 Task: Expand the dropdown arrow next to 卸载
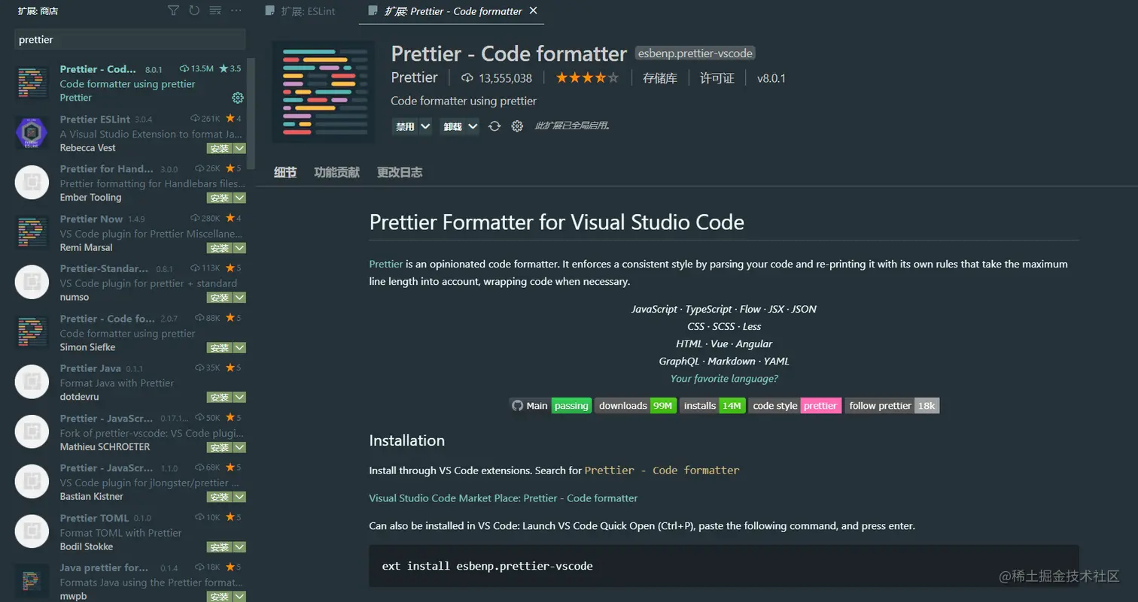(473, 126)
